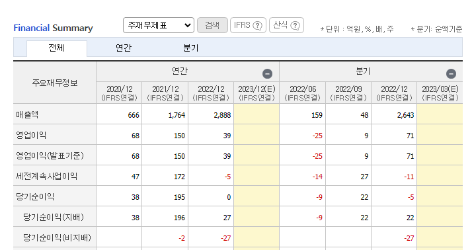Click the 검색 search button

[x=212, y=25]
